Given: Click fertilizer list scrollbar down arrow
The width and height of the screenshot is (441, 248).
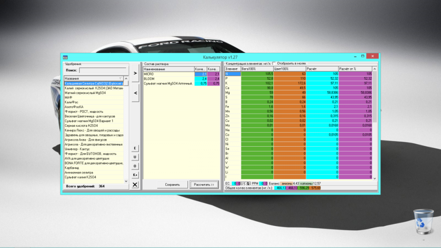Looking at the screenshot, I should click(x=126, y=181).
